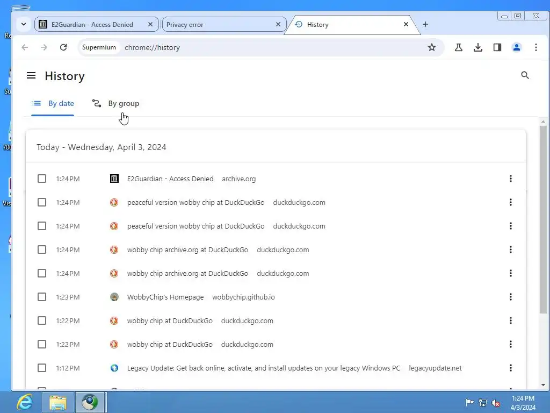
Task: Select the History browser tab
Action: pos(352,25)
